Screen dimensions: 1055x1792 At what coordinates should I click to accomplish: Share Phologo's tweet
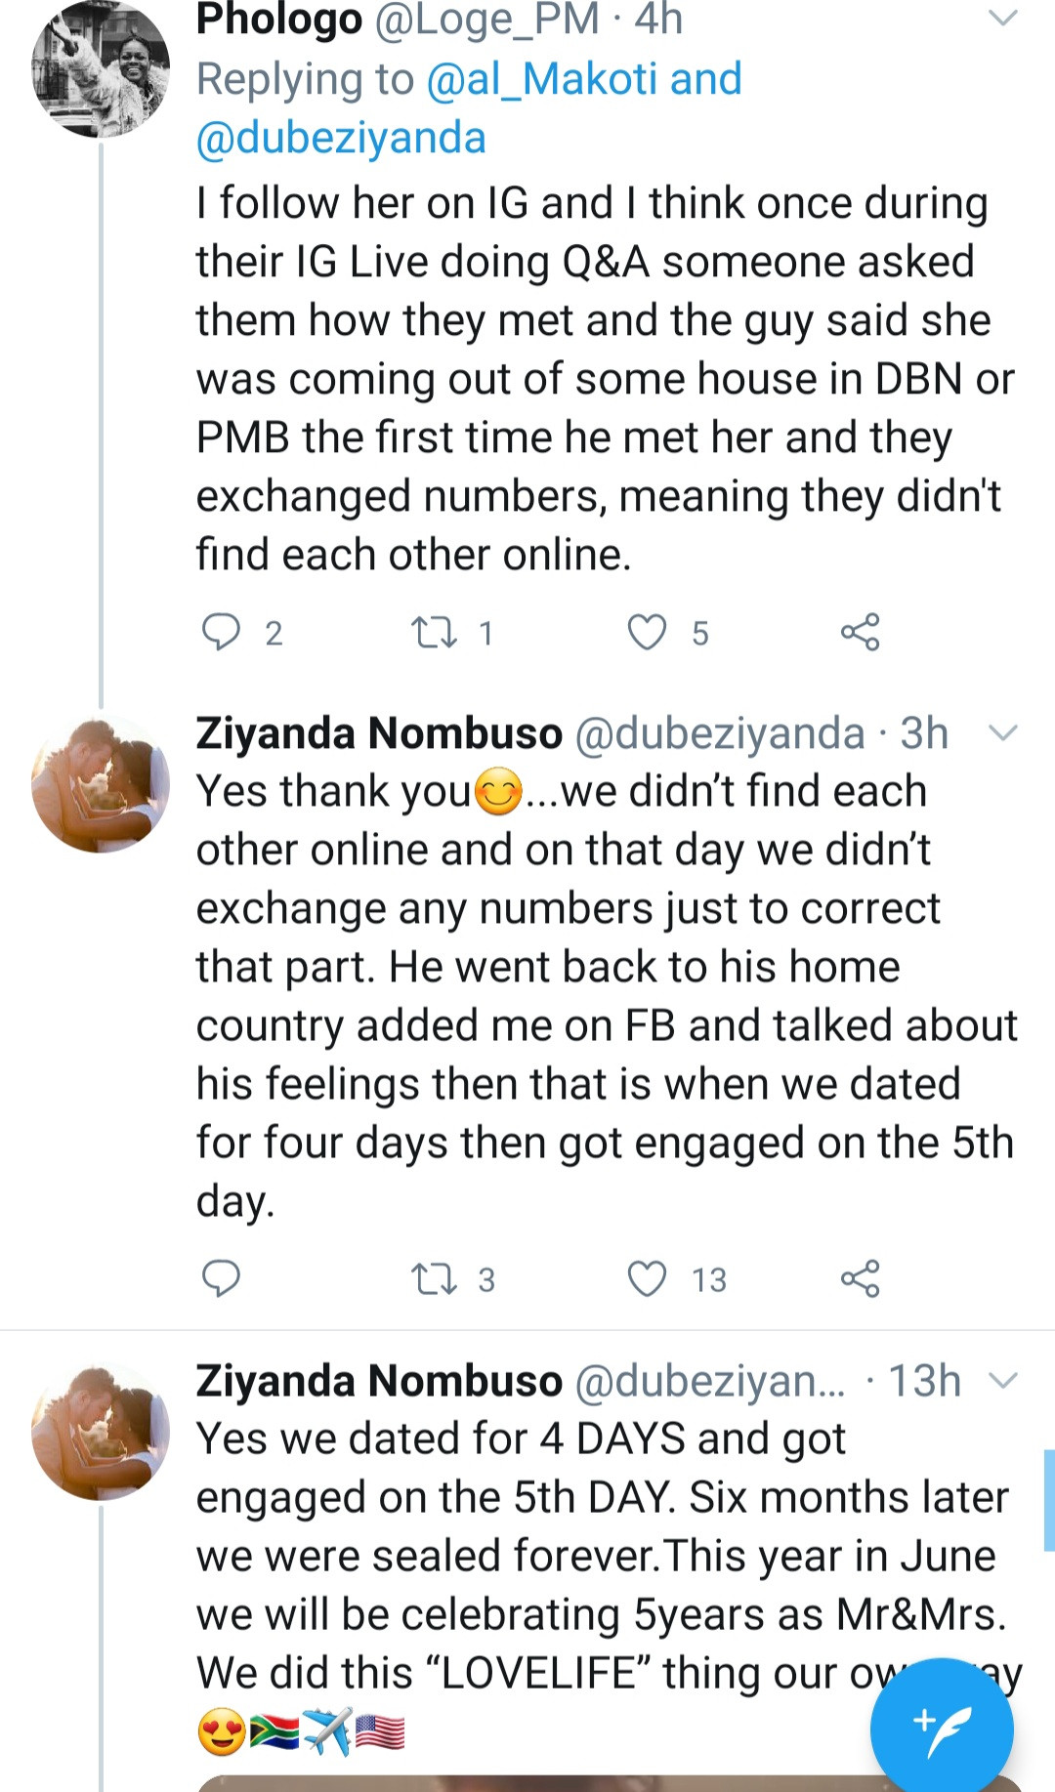(860, 632)
